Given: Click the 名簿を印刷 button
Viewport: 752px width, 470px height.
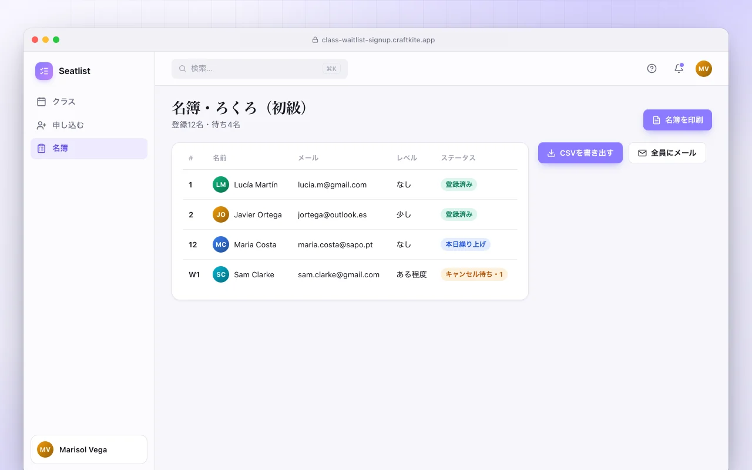Looking at the screenshot, I should tap(677, 120).
